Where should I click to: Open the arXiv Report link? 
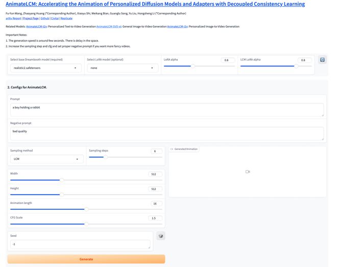[13, 18]
